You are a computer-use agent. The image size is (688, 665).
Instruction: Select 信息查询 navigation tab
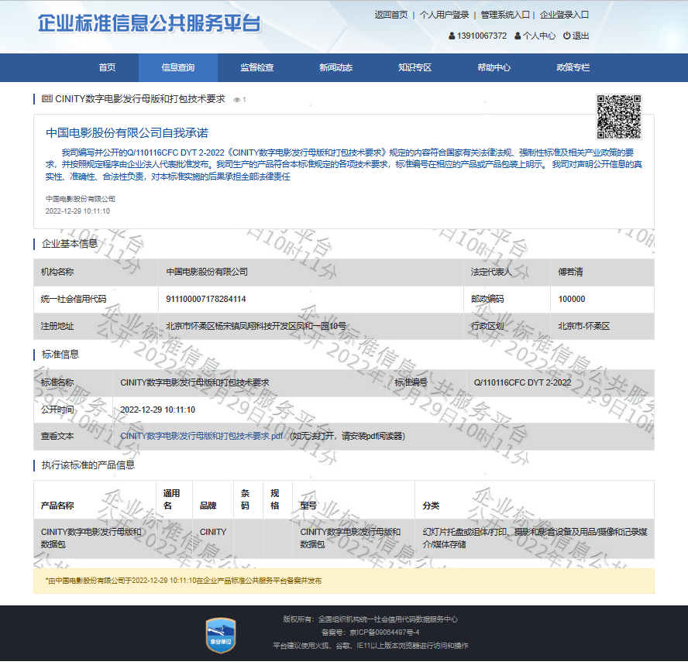tap(178, 67)
